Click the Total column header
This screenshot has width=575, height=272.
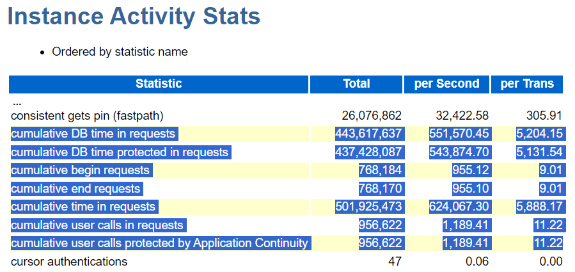(356, 84)
